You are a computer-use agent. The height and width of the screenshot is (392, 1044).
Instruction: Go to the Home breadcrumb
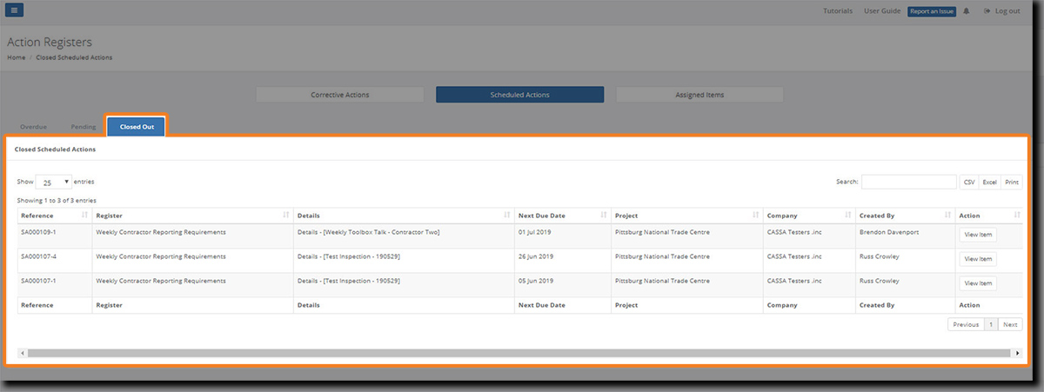(x=16, y=57)
